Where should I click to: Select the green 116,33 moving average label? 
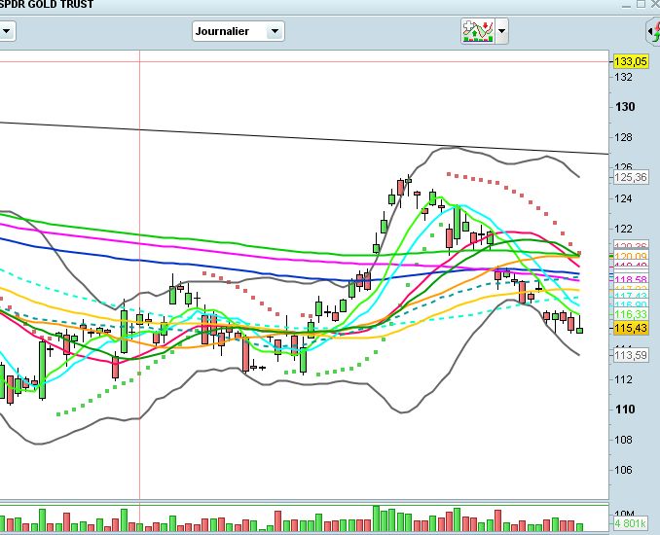tap(630, 314)
